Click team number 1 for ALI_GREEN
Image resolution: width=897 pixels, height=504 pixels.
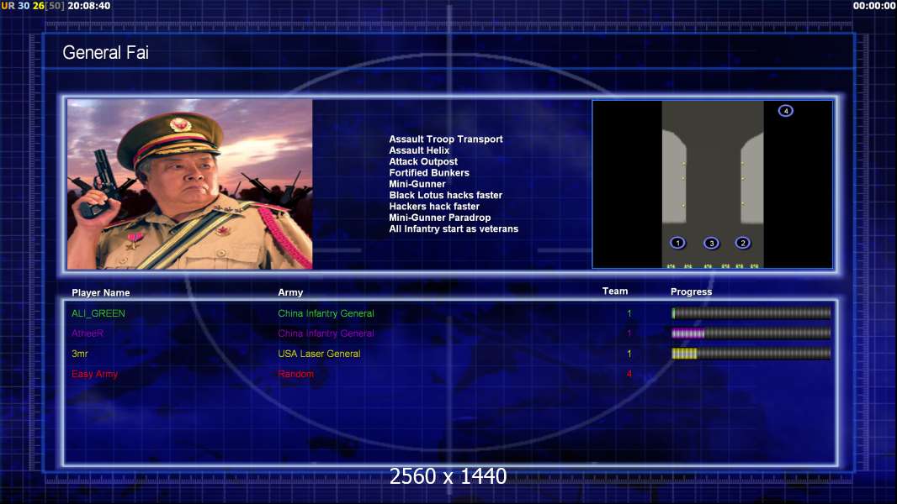click(x=629, y=313)
